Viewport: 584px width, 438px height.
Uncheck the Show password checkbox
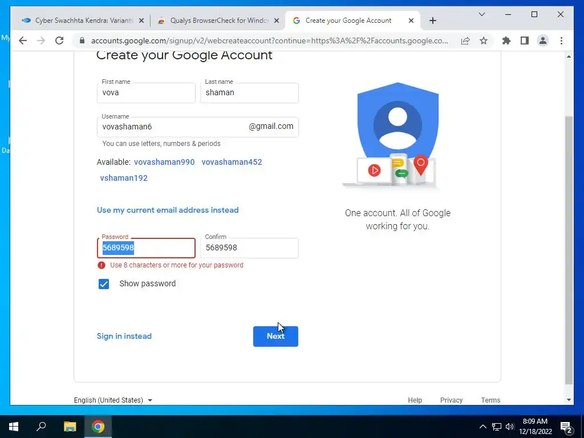pyautogui.click(x=104, y=284)
